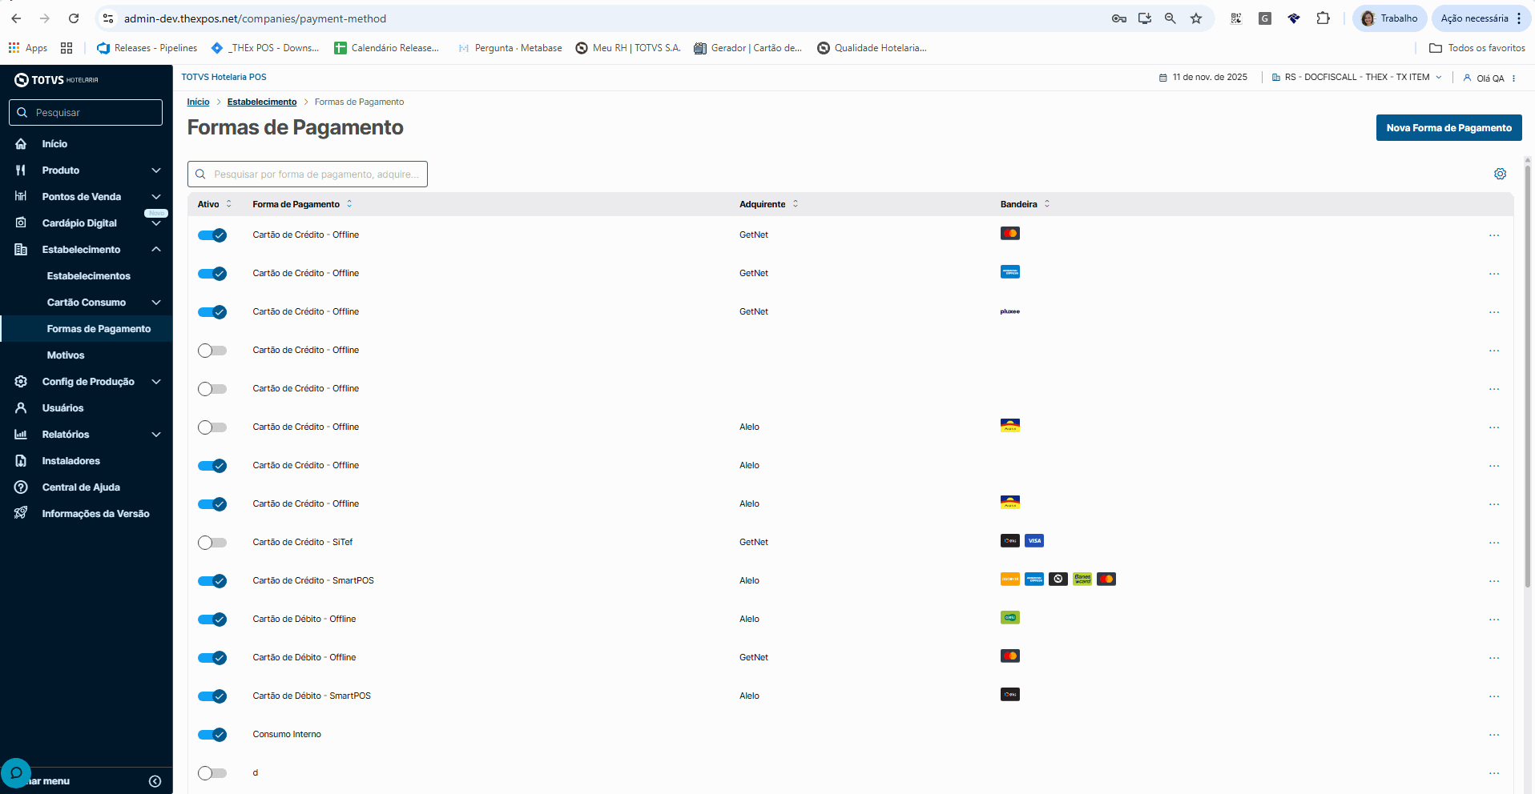Bookmark this page with the star icon
This screenshot has width=1535, height=794.
tap(1196, 18)
